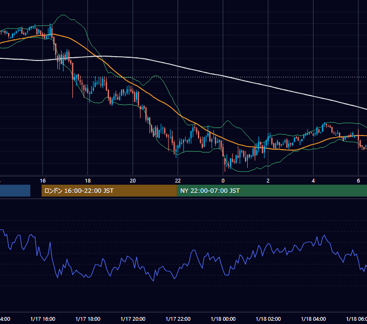Click the 1/18 04:00 time label
This screenshot has height=324, width=367.
tap(314, 319)
